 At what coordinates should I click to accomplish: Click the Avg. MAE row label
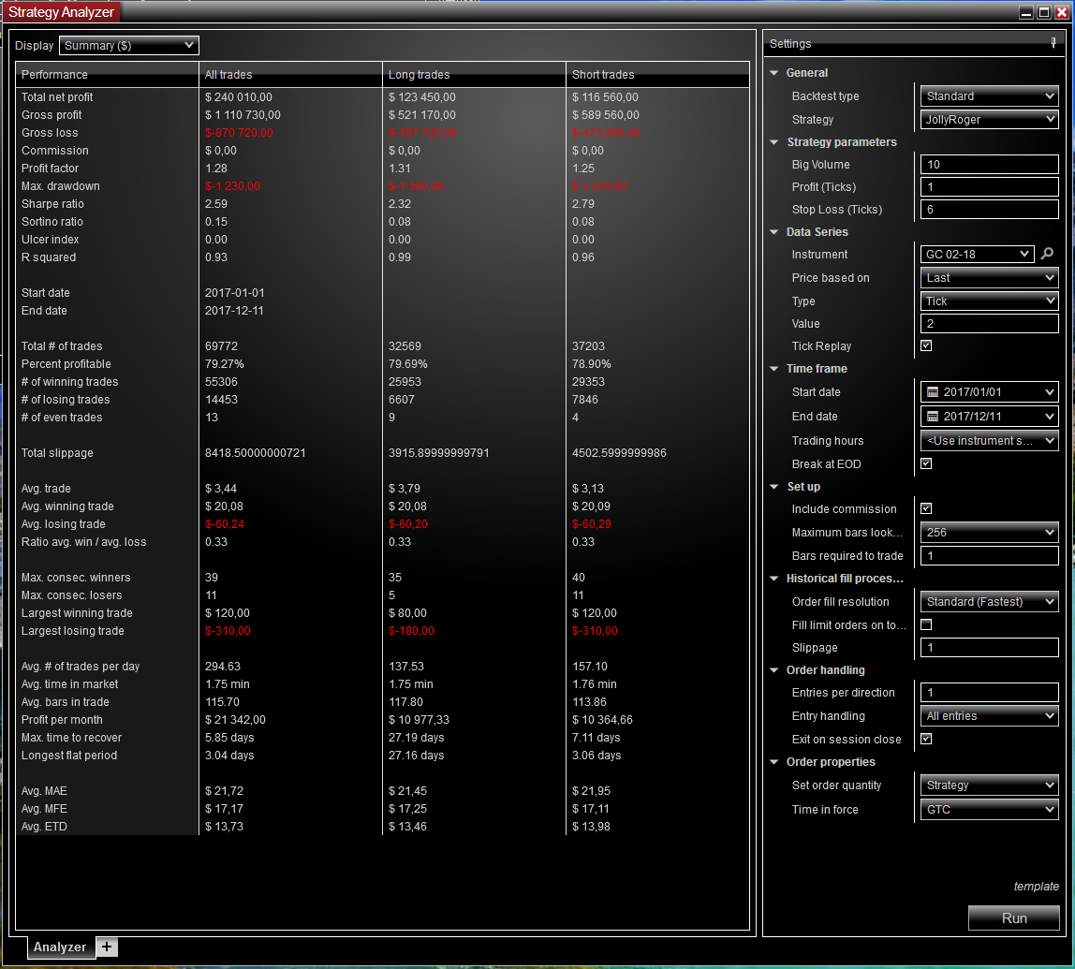[44, 791]
